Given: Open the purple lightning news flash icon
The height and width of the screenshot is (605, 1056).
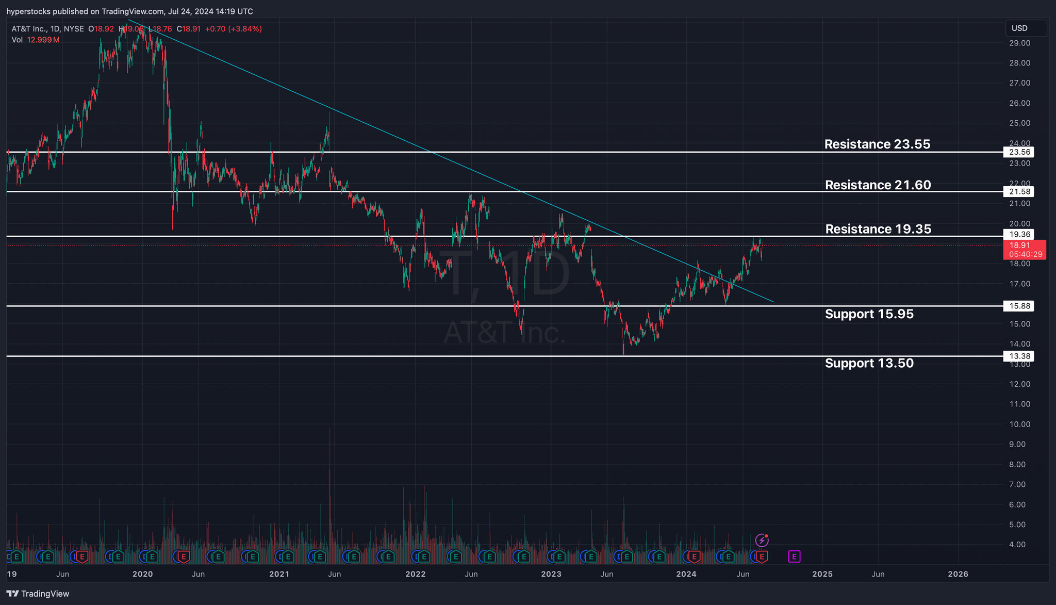Looking at the screenshot, I should pos(762,541).
